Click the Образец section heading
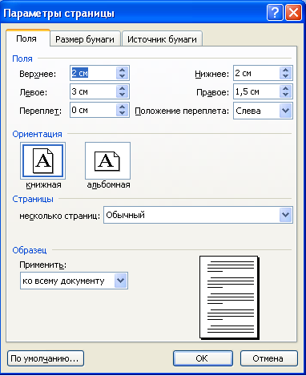Screen dimensions: 306x376 [30, 250]
